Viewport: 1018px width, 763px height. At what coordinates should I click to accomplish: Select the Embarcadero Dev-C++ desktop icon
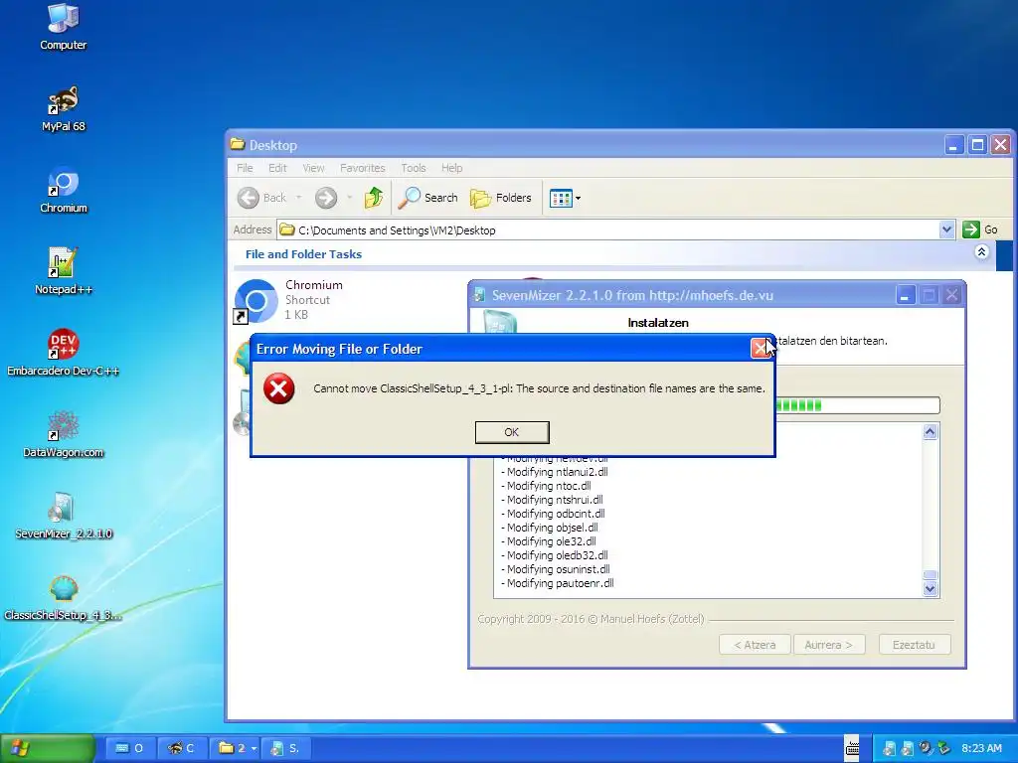pos(63,353)
